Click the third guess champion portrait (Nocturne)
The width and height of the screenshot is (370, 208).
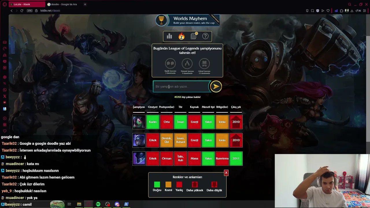pos(139,159)
